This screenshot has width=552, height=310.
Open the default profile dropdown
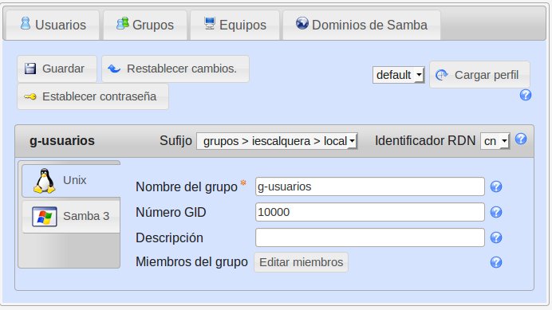(x=399, y=75)
